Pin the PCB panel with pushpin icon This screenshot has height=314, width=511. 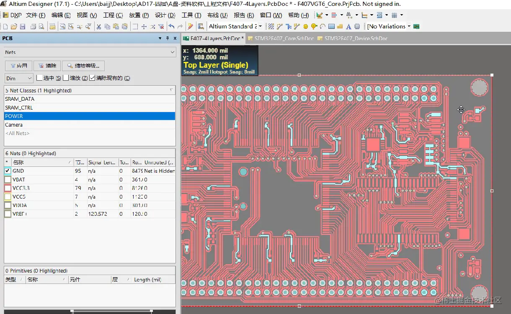coord(168,38)
